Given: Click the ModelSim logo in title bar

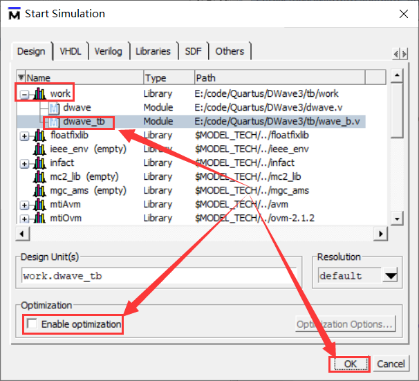Looking at the screenshot, I should [x=14, y=14].
